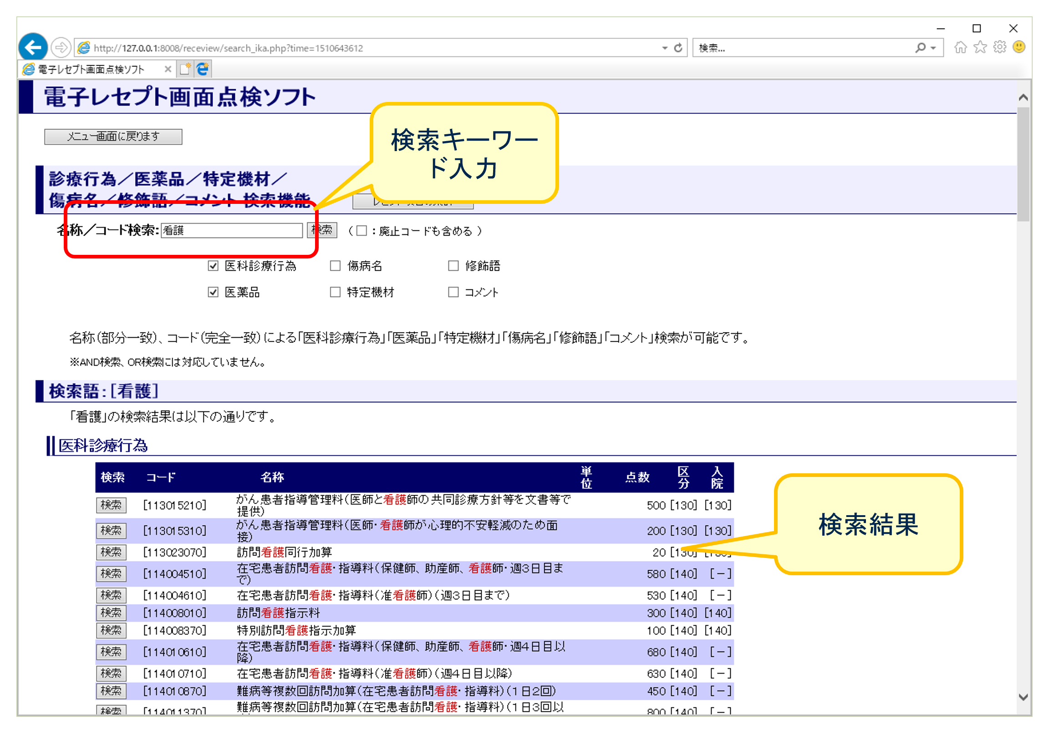Click the new tab icon
The width and height of the screenshot is (1049, 740).
click(185, 69)
